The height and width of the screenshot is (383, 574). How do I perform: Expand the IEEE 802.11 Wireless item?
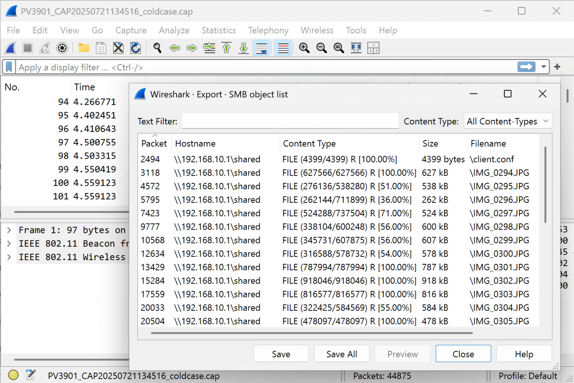pos(9,257)
